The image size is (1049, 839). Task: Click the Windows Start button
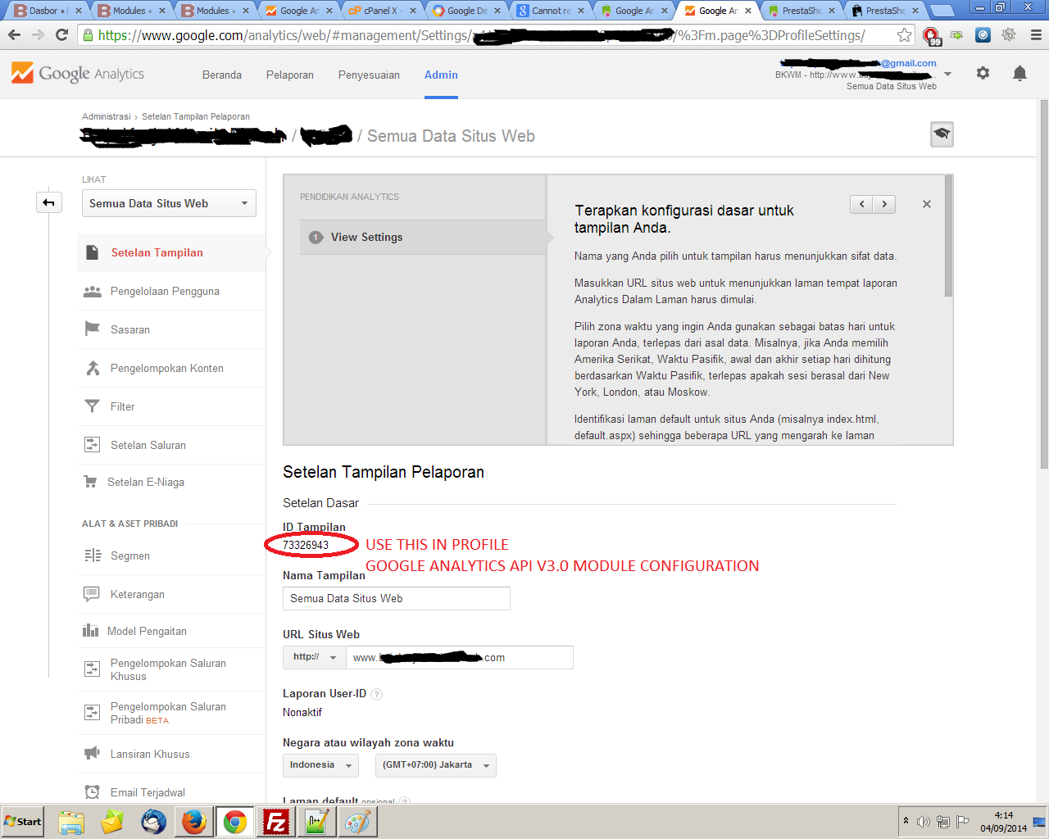(x=23, y=822)
